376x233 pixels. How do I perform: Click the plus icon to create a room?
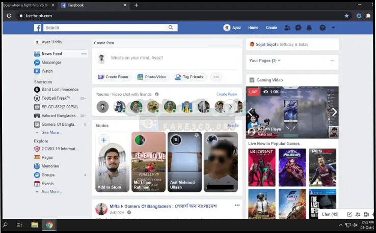(x=103, y=107)
